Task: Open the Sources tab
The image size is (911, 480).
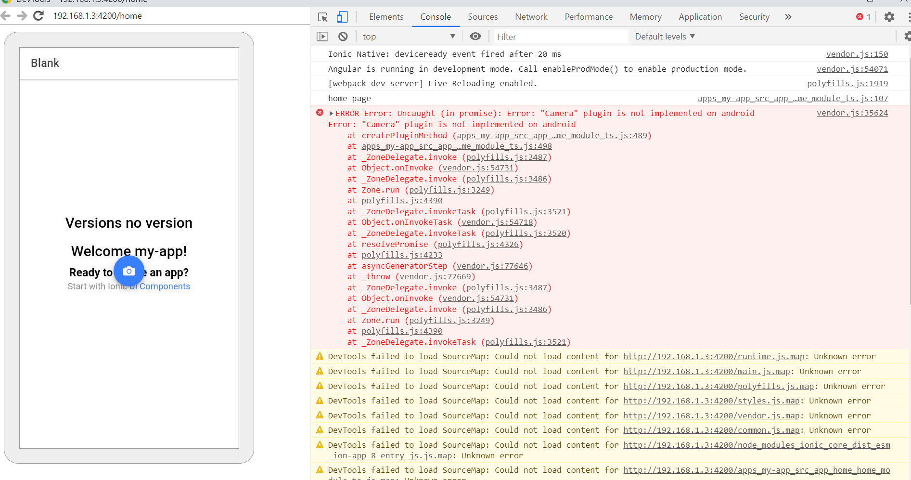Action: pyautogui.click(x=483, y=17)
